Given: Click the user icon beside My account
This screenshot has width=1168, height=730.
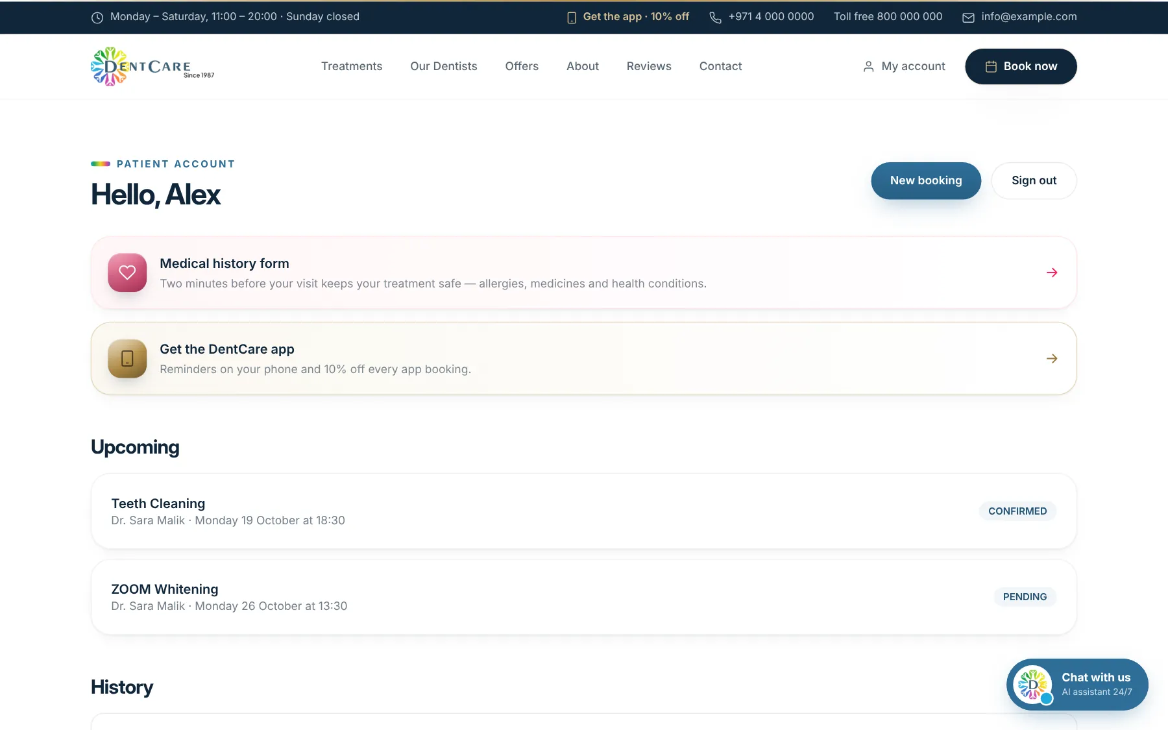Looking at the screenshot, I should point(868,66).
